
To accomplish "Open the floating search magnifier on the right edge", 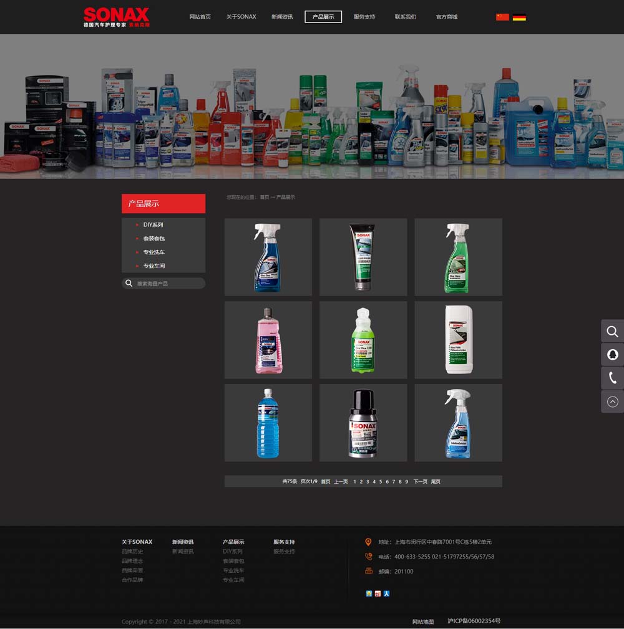I will pos(612,332).
